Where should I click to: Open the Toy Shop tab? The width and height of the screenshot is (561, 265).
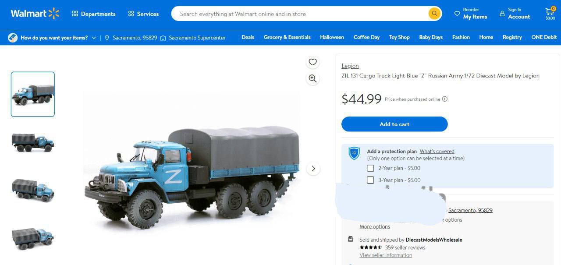coord(399,37)
